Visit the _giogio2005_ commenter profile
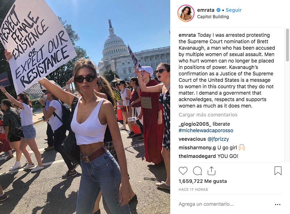Screen dimensions: 290x214 195,124
